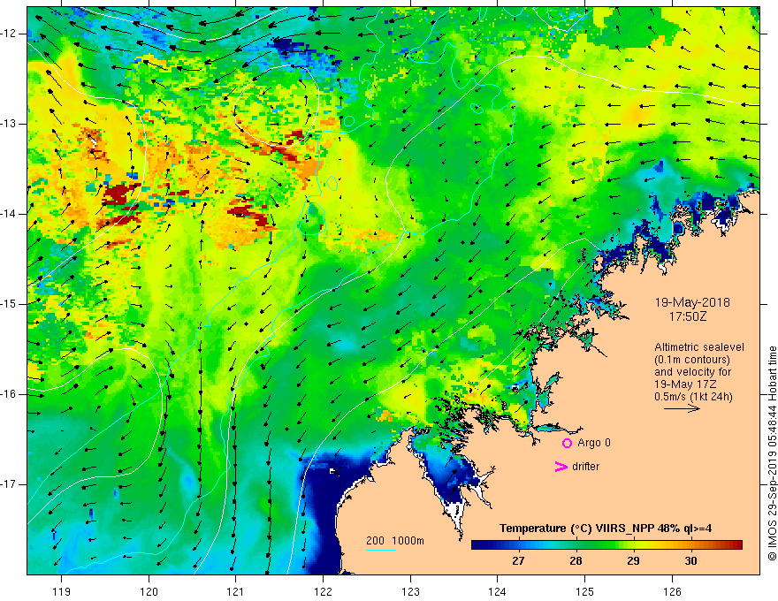Viewport: 778px width, 601px height.
Task: Select the 30 label on temperature scale
Action: pos(690,561)
